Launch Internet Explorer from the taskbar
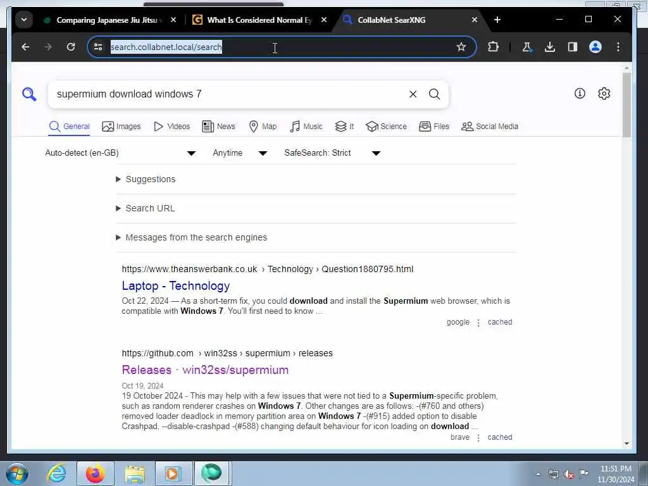 (x=56, y=473)
